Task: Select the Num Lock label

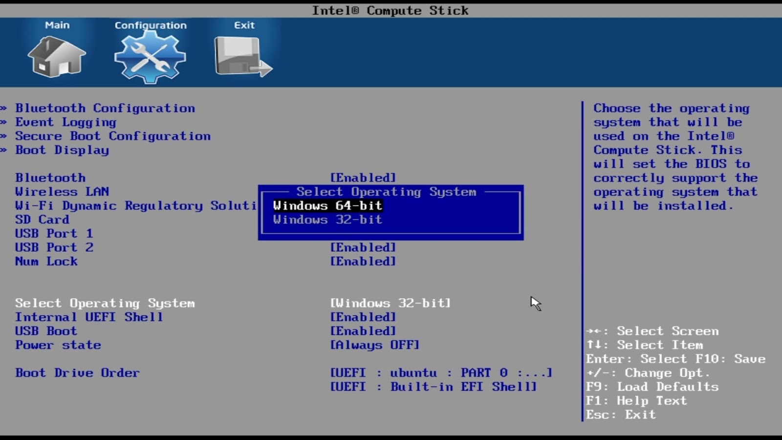Action: (x=46, y=262)
